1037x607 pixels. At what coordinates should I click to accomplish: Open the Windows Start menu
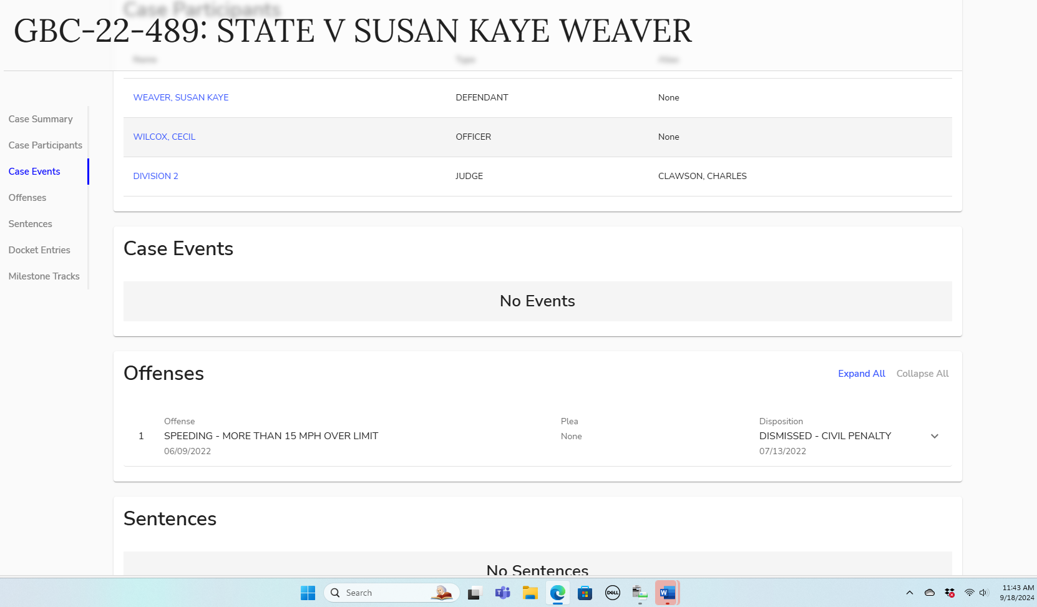(x=308, y=593)
